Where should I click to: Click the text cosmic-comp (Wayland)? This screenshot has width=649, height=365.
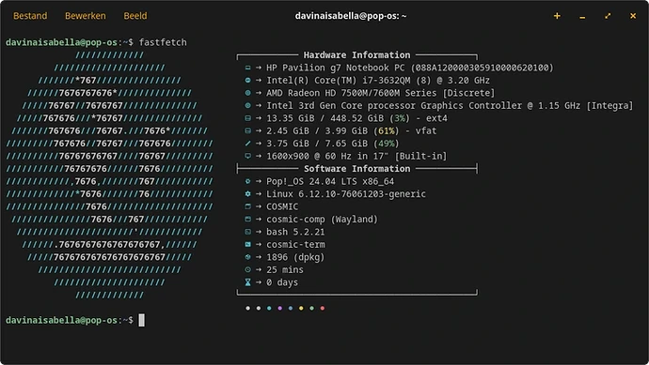point(322,220)
